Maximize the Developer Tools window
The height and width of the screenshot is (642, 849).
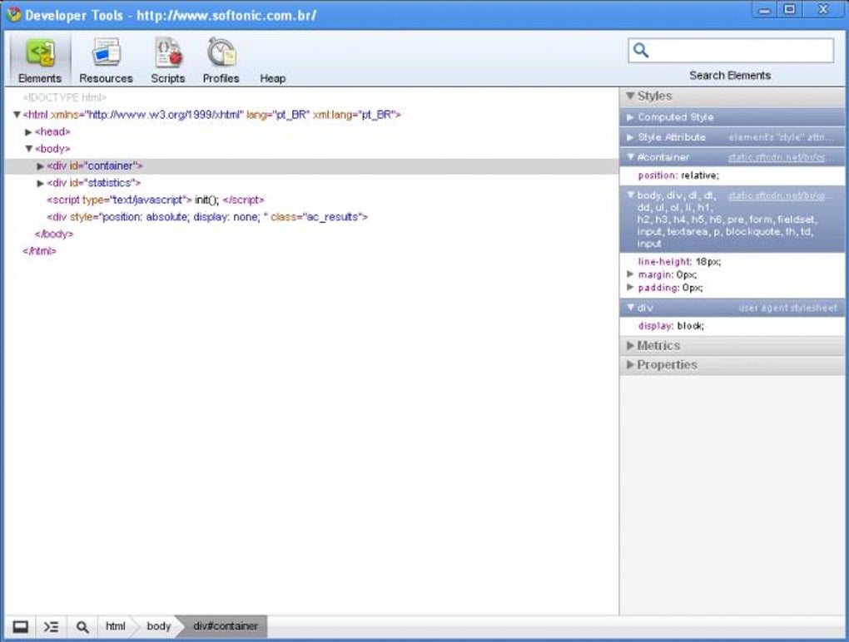pos(789,10)
